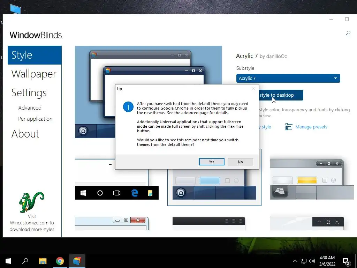This screenshot has width=357, height=268.
Task: Select the large Acrylic 7 preview image
Action: [x=149, y=92]
